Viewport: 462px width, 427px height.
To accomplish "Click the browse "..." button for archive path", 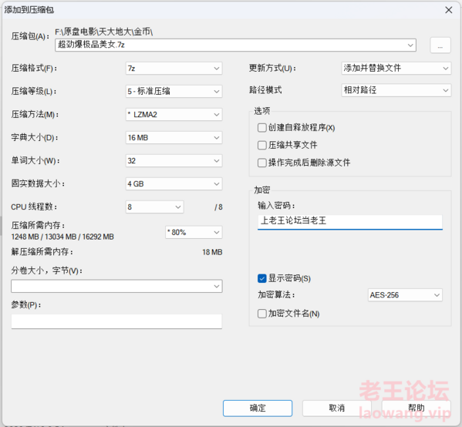I will pos(440,45).
